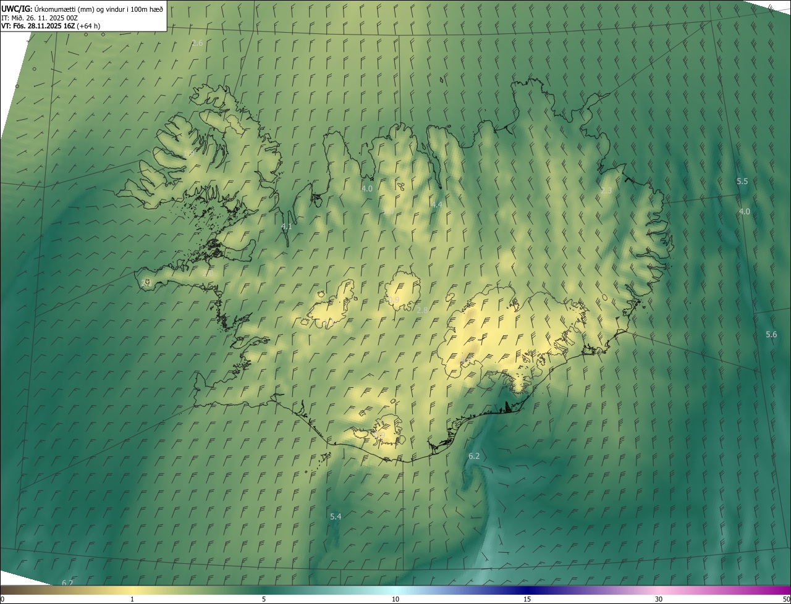Viewport: 791px width, 604px height.
Task: Click the 4.1 value label on the map
Action: [286, 227]
